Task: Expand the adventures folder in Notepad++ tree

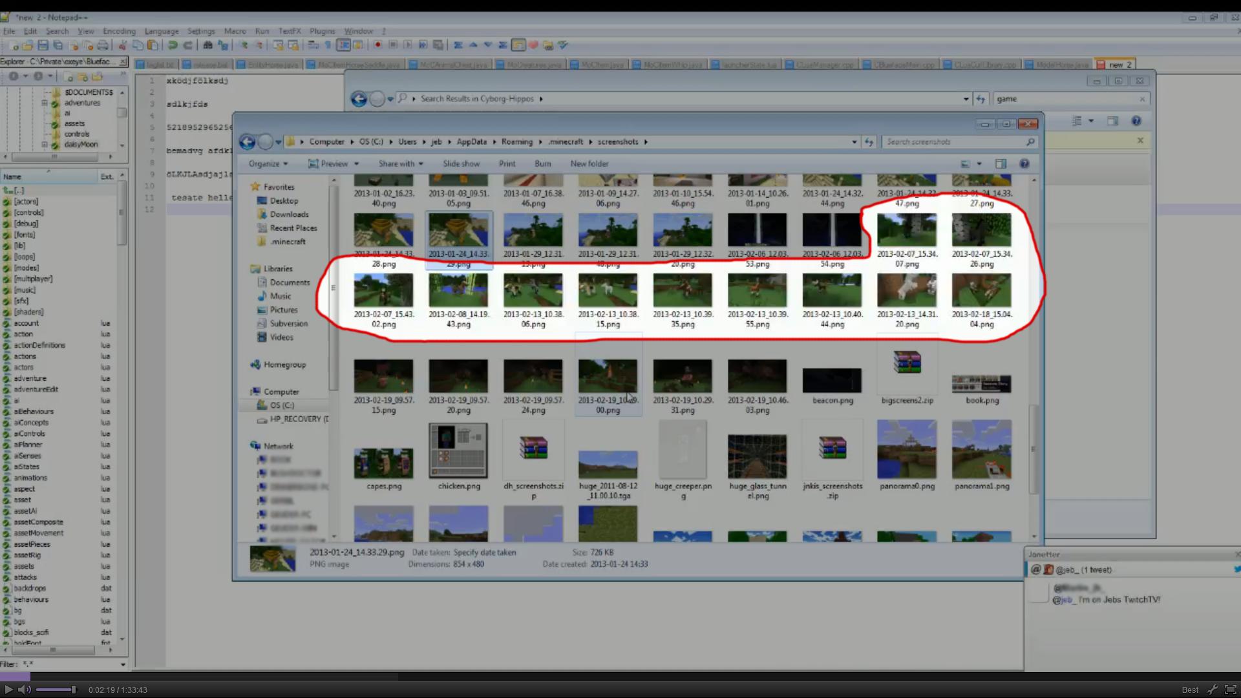Action: click(x=45, y=103)
